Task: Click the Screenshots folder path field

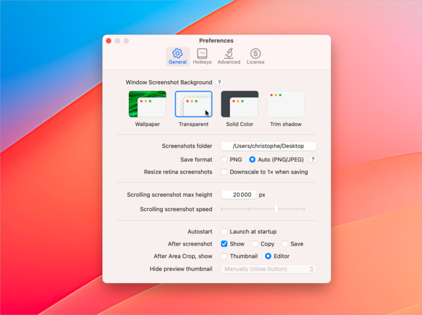Action: (268, 146)
